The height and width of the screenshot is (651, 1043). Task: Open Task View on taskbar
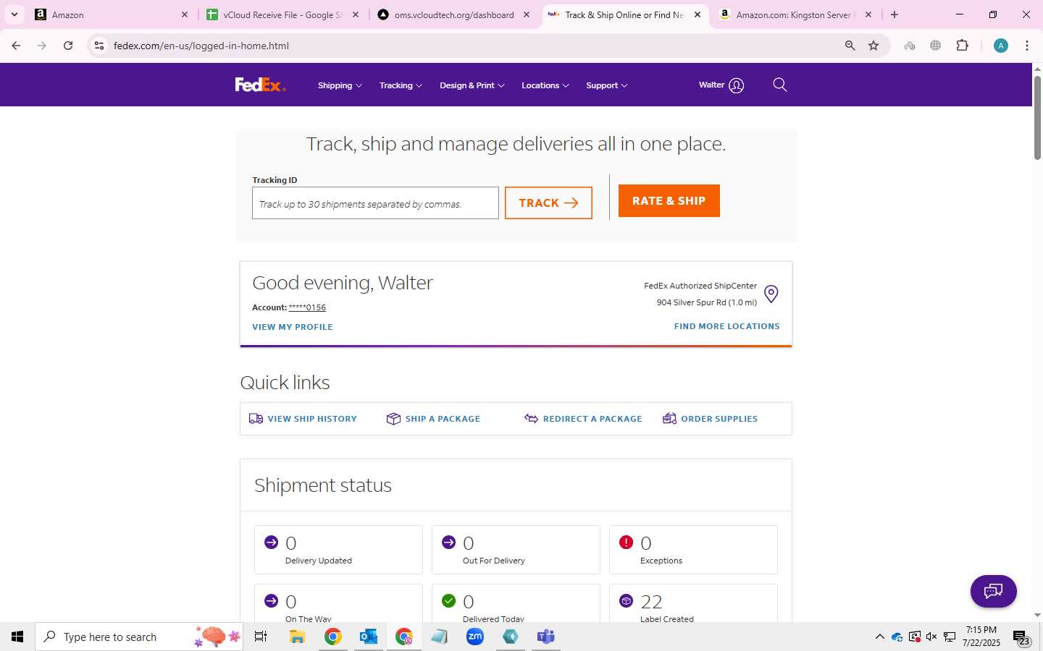(x=261, y=637)
